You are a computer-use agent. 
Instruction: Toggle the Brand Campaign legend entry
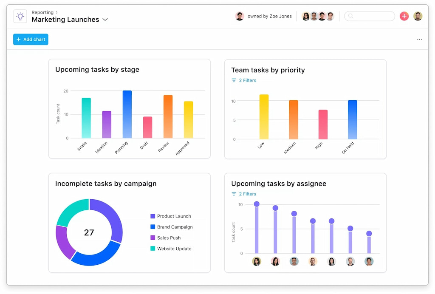tap(172, 227)
